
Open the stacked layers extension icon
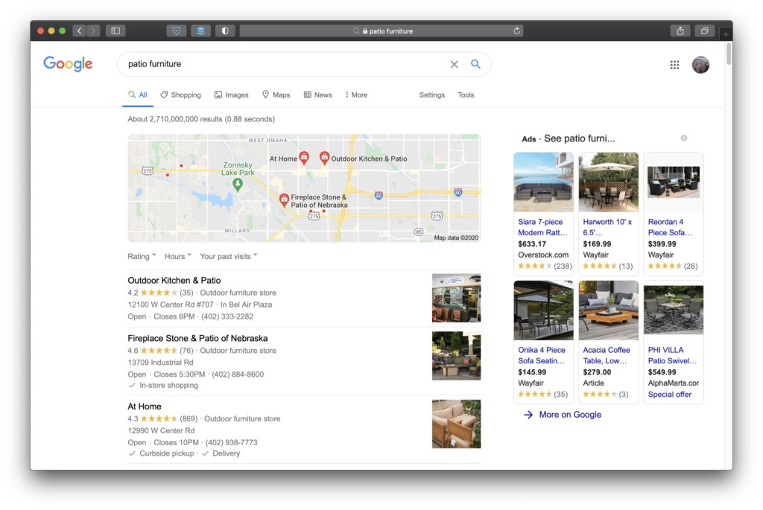[x=201, y=31]
